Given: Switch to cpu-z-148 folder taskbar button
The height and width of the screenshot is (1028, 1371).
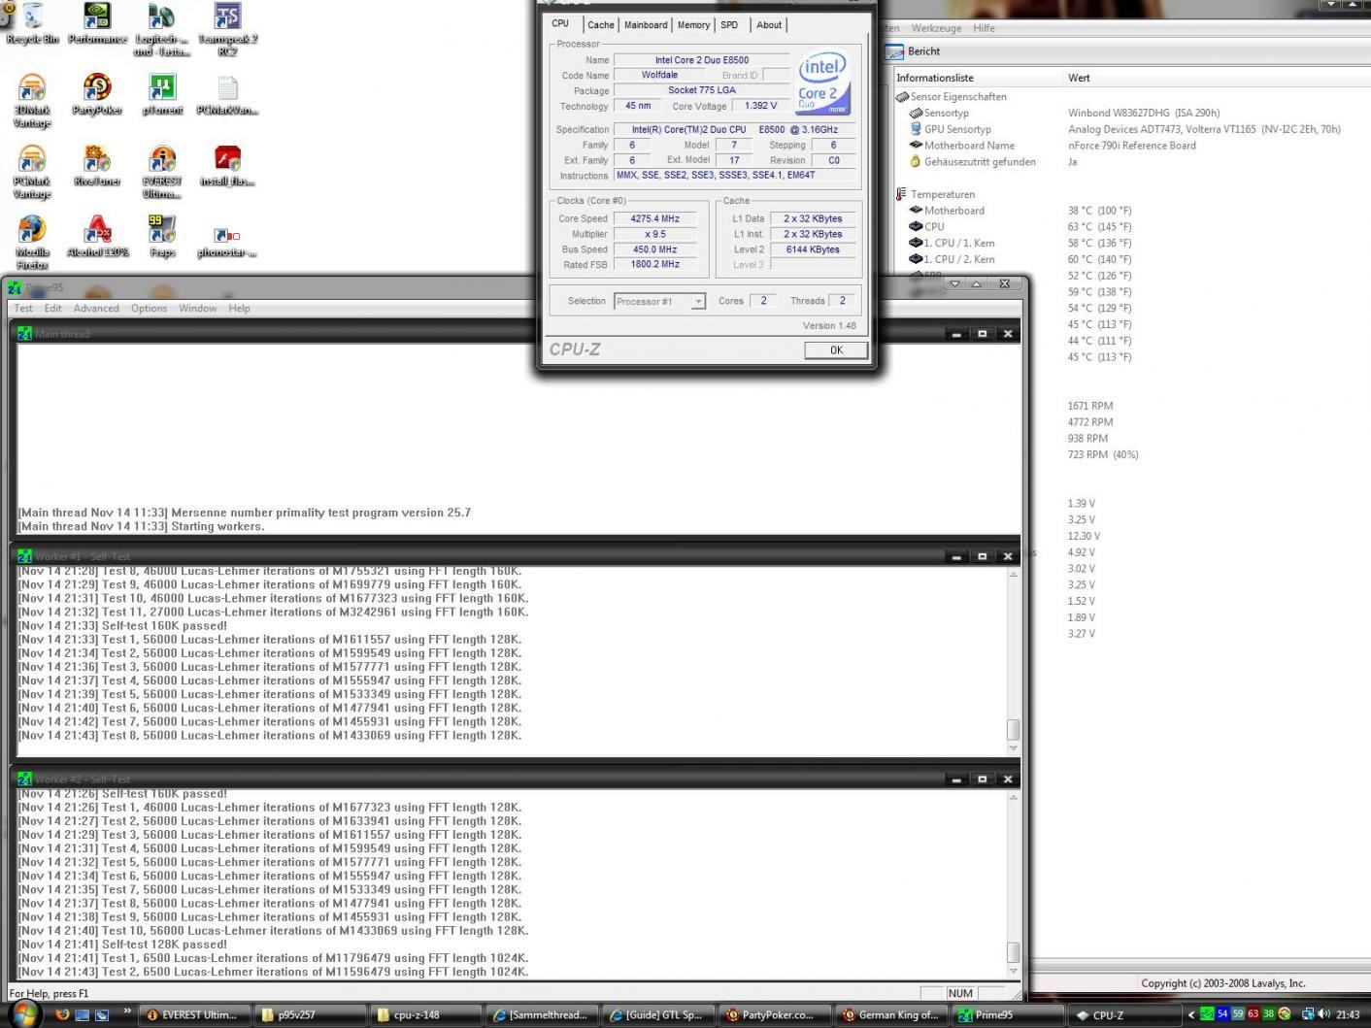Looking at the screenshot, I should coord(424,1015).
